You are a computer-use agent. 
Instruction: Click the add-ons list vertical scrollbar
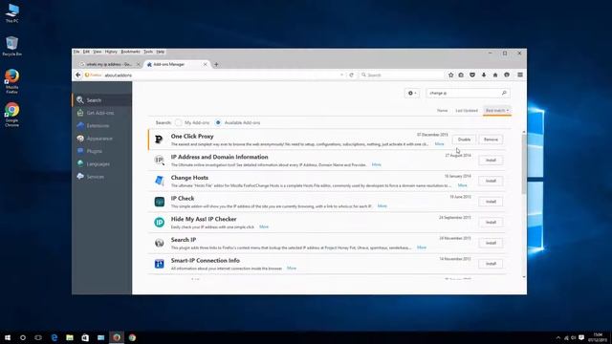click(x=524, y=163)
